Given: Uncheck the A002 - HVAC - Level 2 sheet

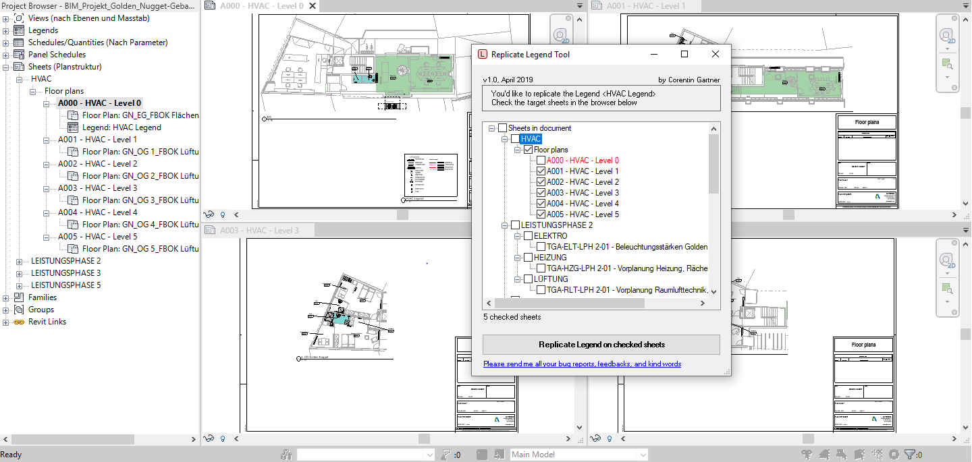Looking at the screenshot, I should pos(541,181).
